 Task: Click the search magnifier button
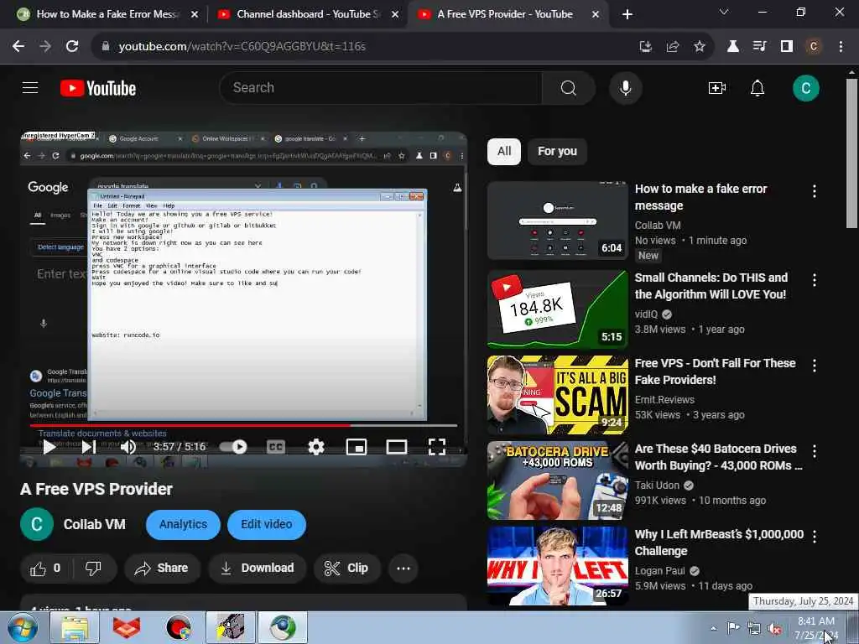click(x=568, y=87)
